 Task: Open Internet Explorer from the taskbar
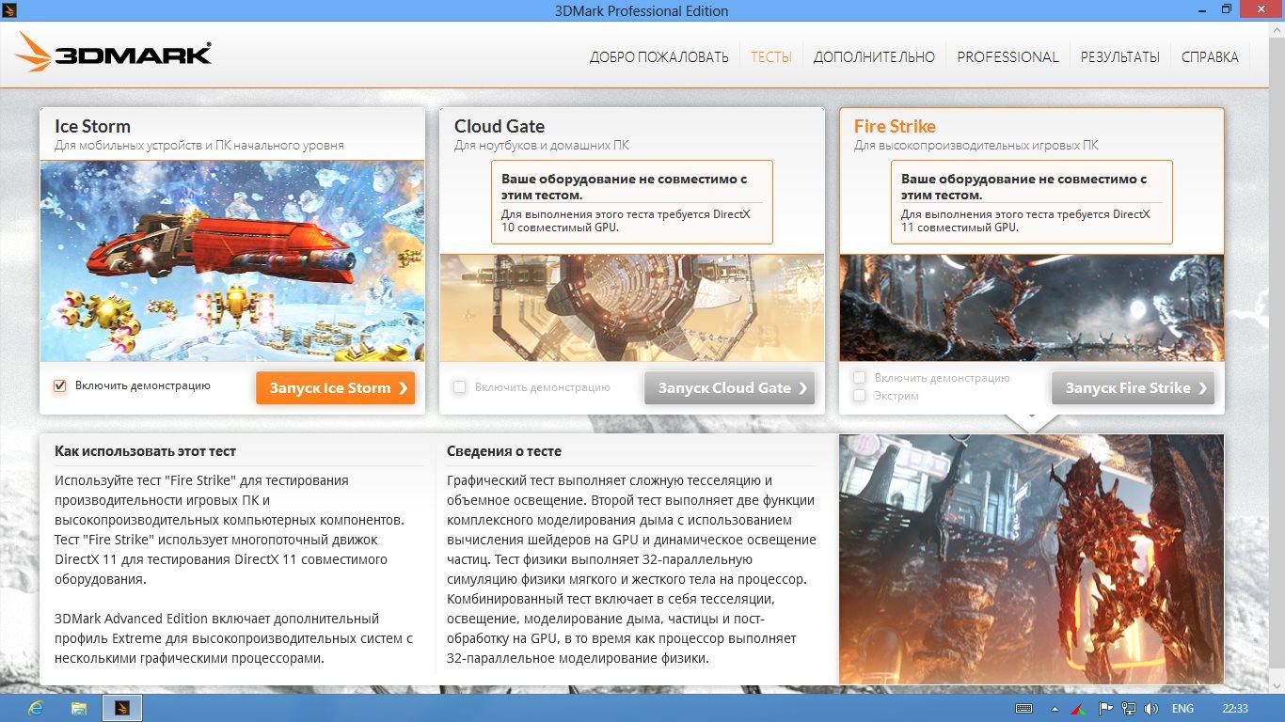(37, 708)
